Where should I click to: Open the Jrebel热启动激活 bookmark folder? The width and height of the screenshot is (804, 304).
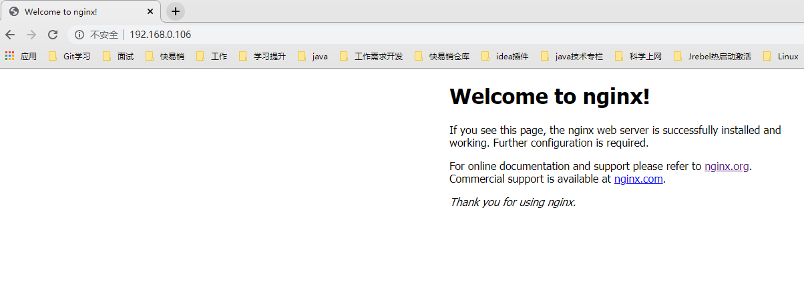click(x=713, y=56)
